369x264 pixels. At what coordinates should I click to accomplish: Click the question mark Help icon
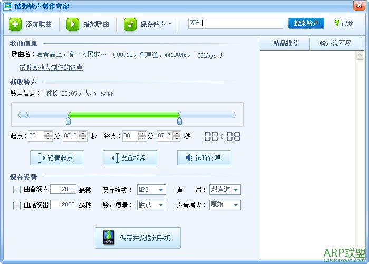(x=337, y=23)
